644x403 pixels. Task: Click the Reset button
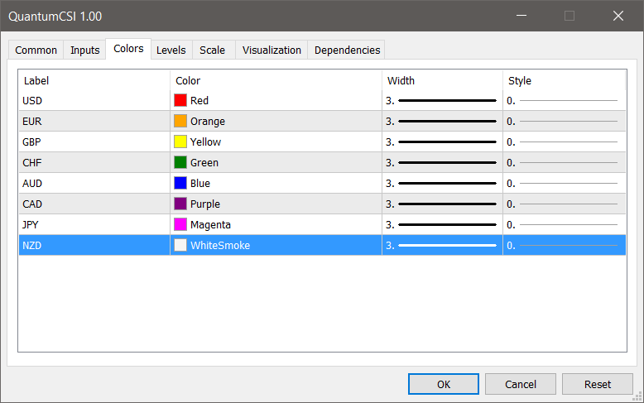click(x=597, y=384)
